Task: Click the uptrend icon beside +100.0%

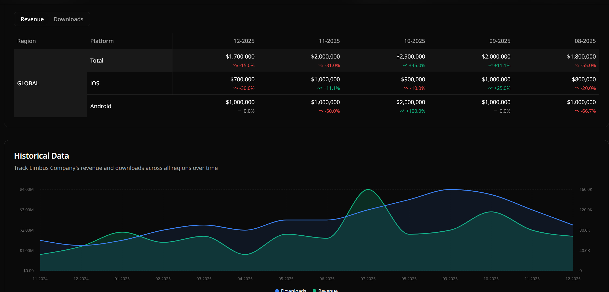Action: (402, 111)
